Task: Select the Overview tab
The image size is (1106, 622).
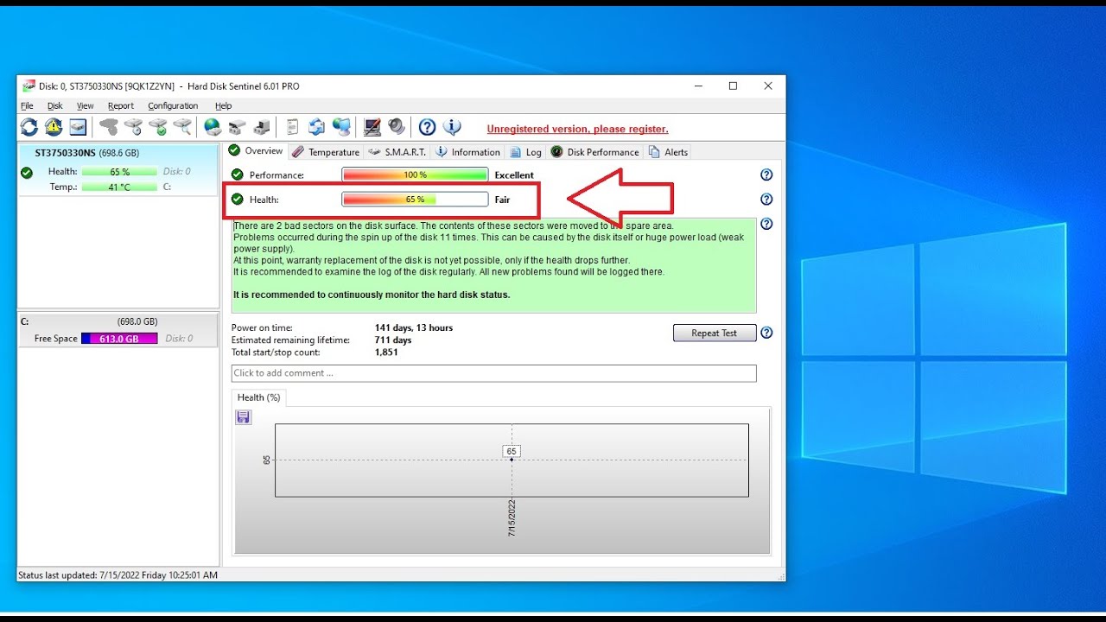Action: pos(256,150)
